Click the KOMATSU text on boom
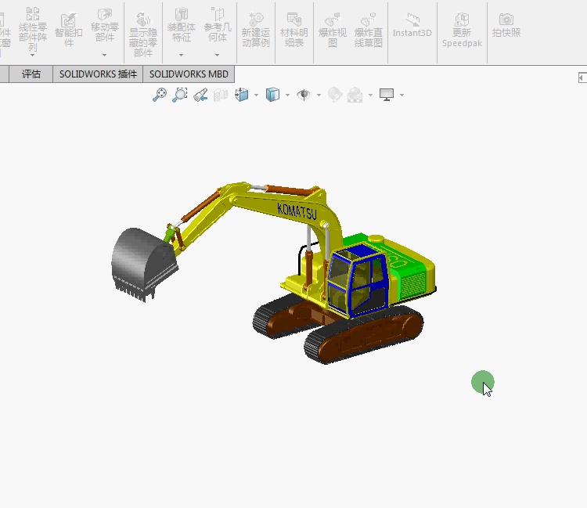 click(x=297, y=211)
